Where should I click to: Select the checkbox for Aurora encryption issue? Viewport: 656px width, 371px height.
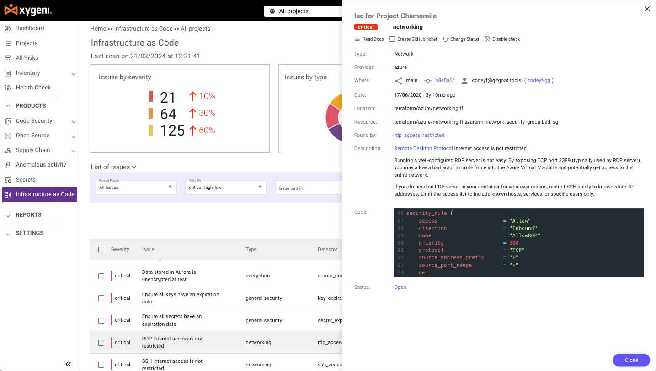tap(101, 276)
